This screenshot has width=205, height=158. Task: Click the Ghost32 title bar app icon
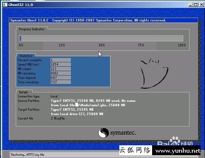point(5,5)
